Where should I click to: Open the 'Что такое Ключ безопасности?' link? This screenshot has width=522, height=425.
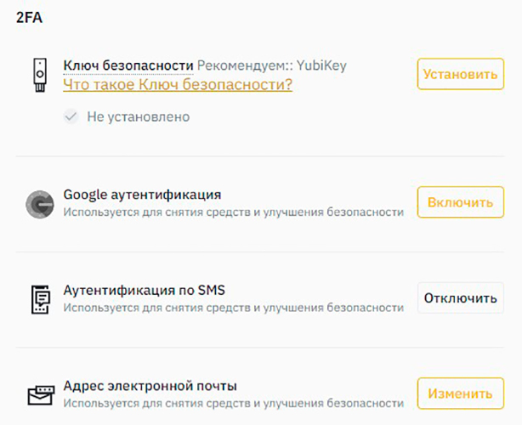click(178, 84)
